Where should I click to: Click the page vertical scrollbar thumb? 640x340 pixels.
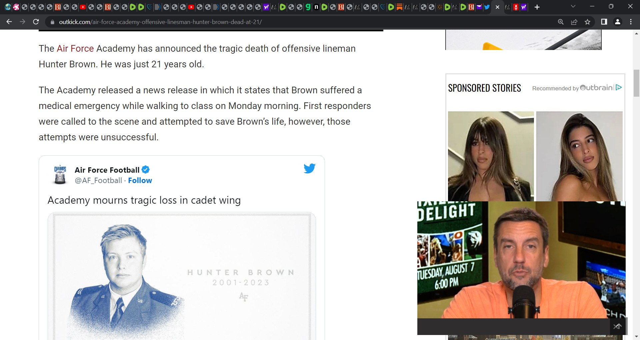636,83
